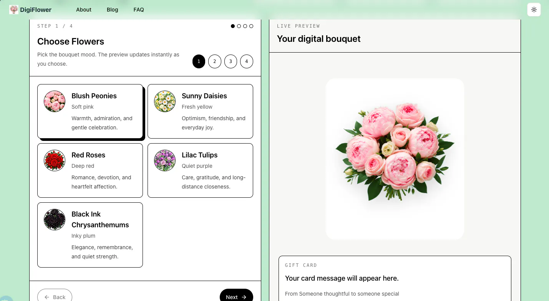Click the "Fresh yellow" subtitle

click(197, 107)
